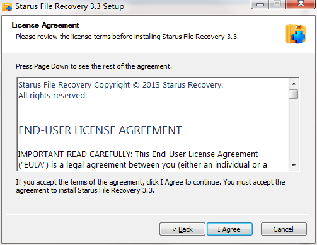The height and width of the screenshot is (245, 317).
Task: Click the license text scrollbar thumb
Action: pos(293,94)
